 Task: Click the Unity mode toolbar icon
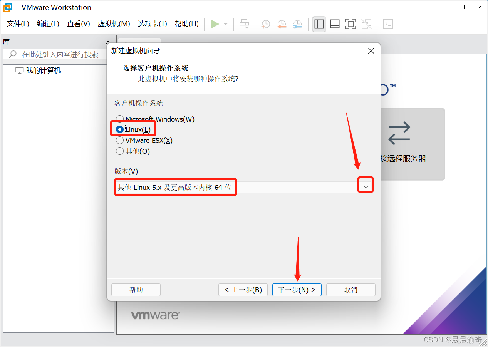[x=367, y=24]
